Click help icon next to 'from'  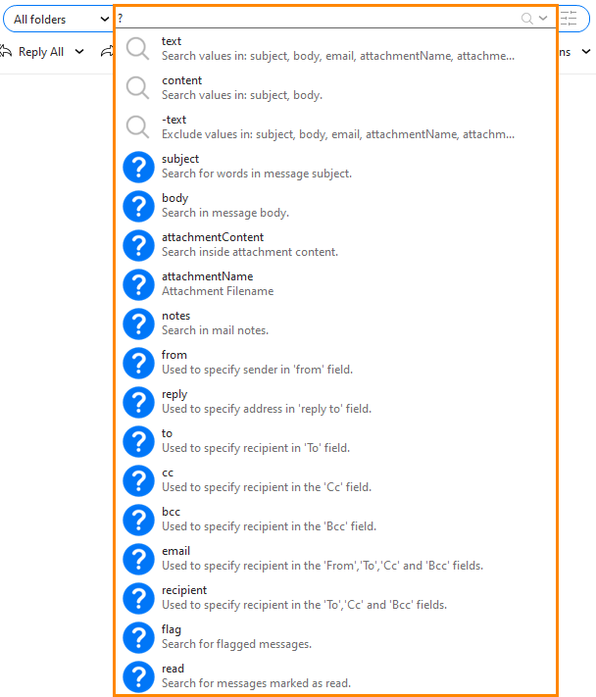click(x=138, y=363)
